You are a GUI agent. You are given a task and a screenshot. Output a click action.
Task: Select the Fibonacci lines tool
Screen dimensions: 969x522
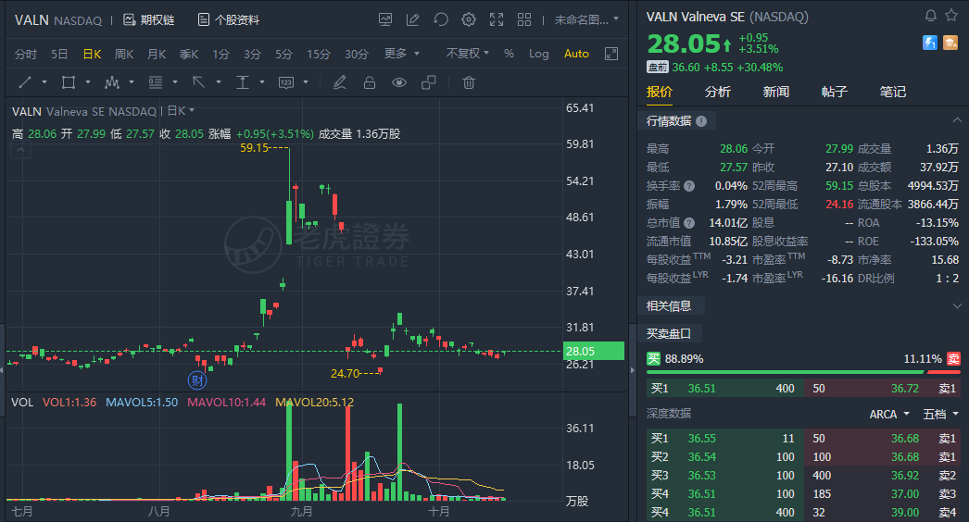156,82
